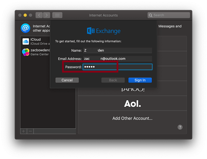Open the Show All grid button
The image size is (207, 159).
57,15
